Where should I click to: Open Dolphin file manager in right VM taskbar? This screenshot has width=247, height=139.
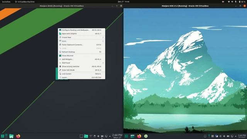tap(132, 136)
